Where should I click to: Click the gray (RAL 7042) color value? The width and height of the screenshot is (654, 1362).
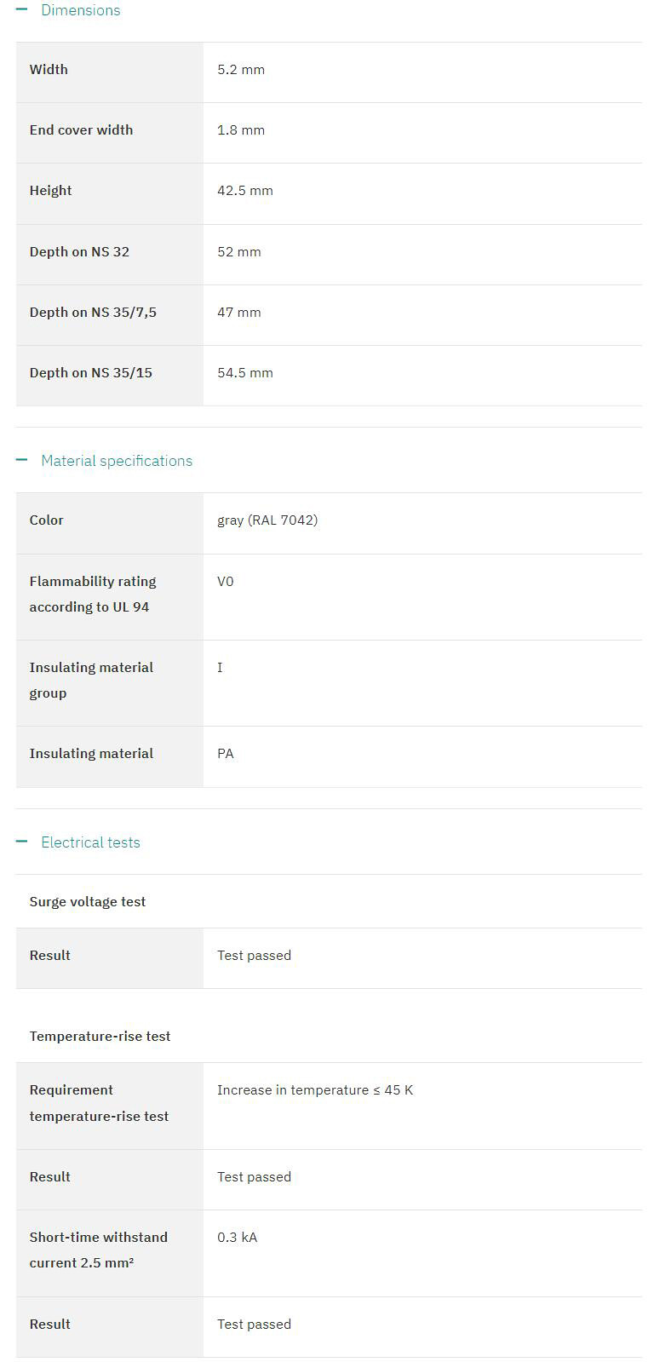tap(267, 520)
